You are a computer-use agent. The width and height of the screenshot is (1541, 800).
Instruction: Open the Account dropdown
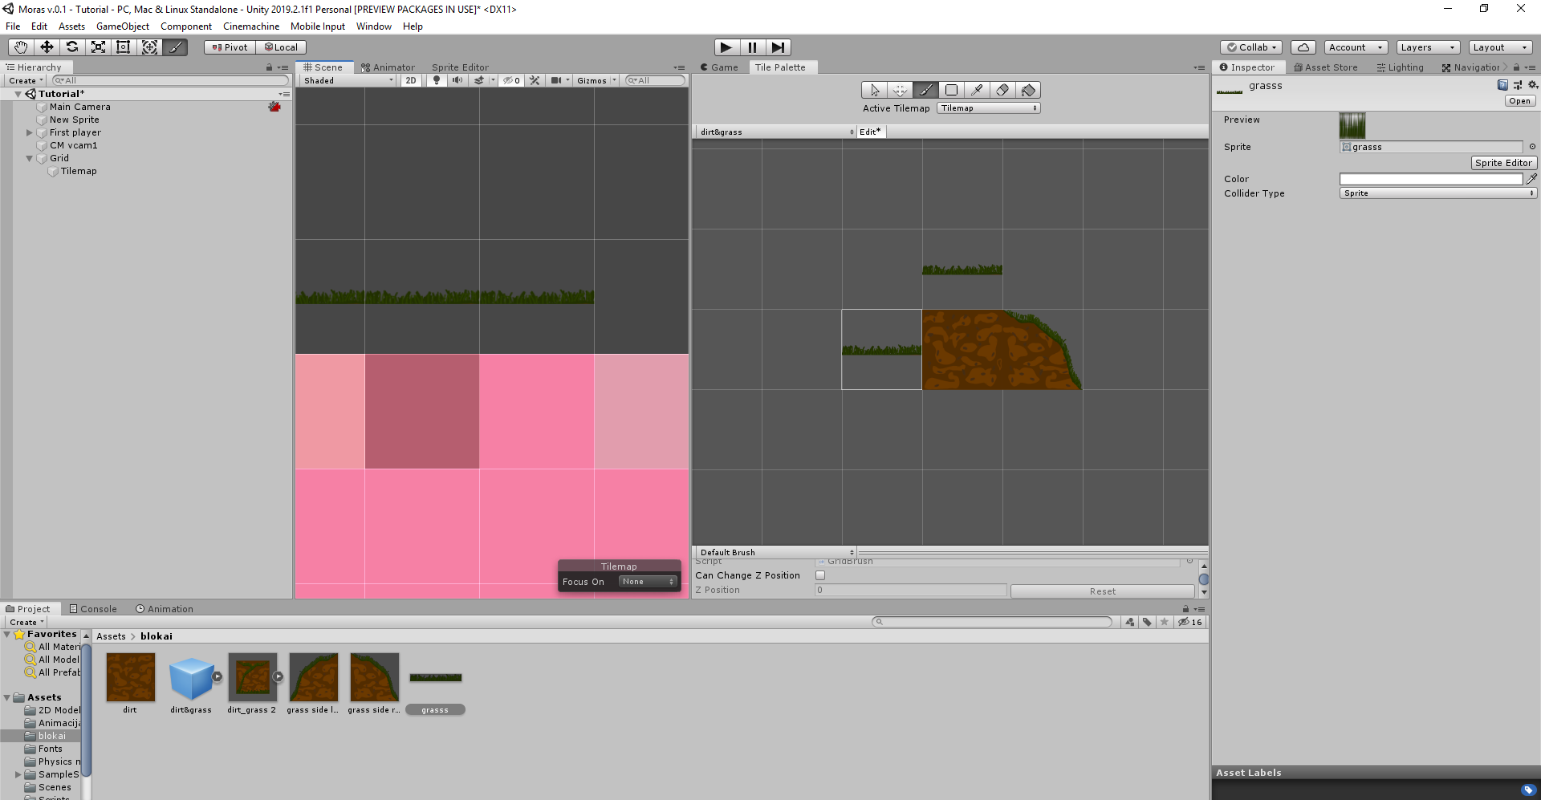click(1356, 47)
